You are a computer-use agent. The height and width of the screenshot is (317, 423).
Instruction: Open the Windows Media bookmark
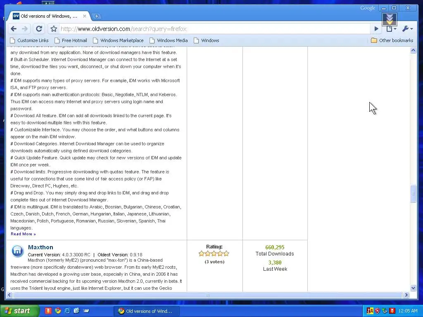tap(169, 40)
